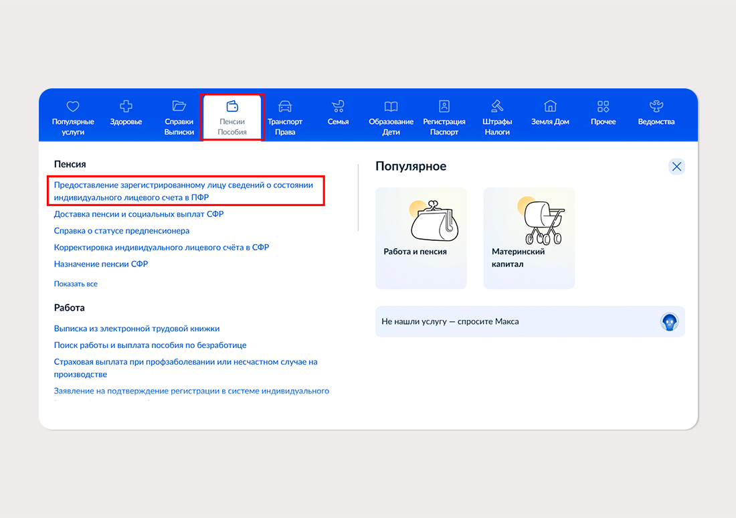Open Выписка из электронной трудовой книжки
This screenshot has width=736, height=518.
136,329
